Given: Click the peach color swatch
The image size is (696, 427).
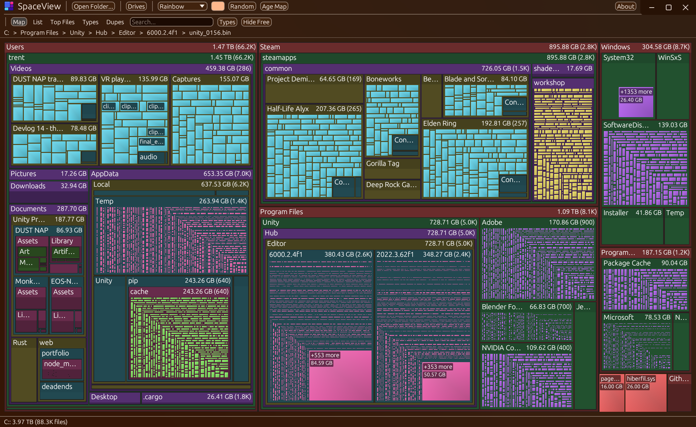Looking at the screenshot, I should click(218, 6).
